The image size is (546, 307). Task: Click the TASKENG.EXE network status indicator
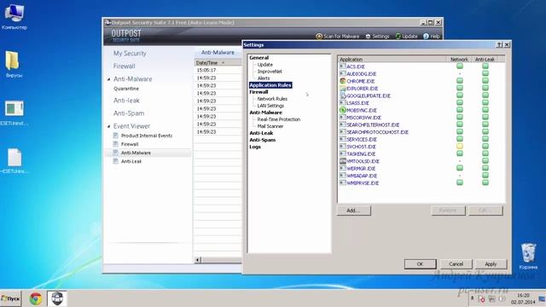pos(460,153)
